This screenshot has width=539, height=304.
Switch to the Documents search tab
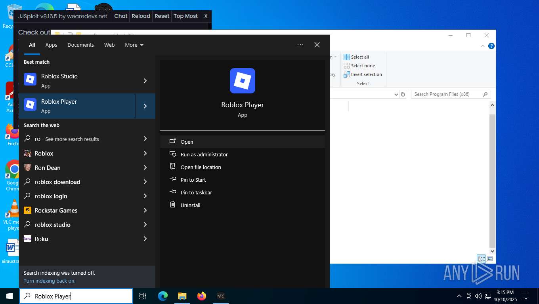point(80,45)
